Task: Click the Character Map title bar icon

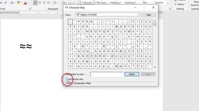Action: point(67,7)
